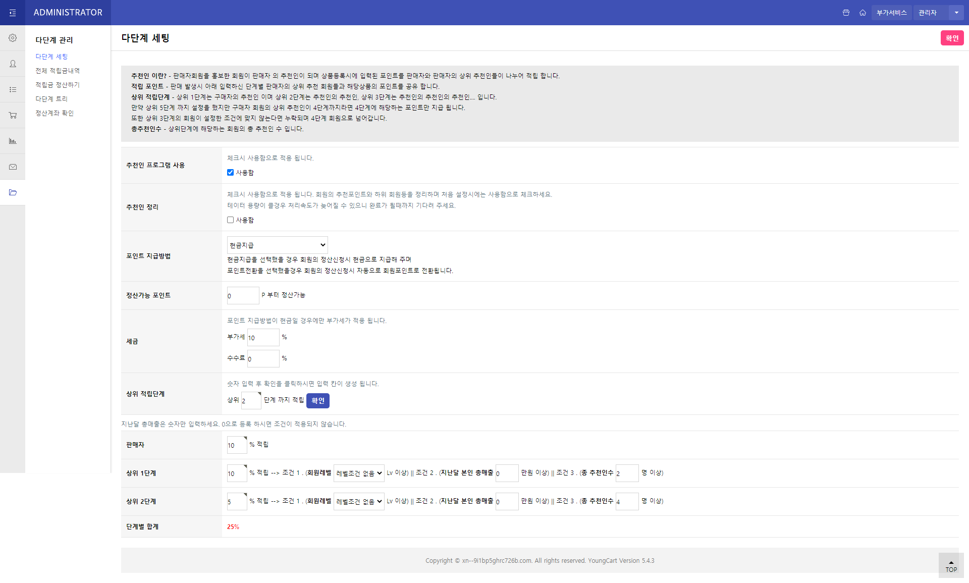Open the member (user) sidebar icon
This screenshot has height=583, width=969.
13,64
